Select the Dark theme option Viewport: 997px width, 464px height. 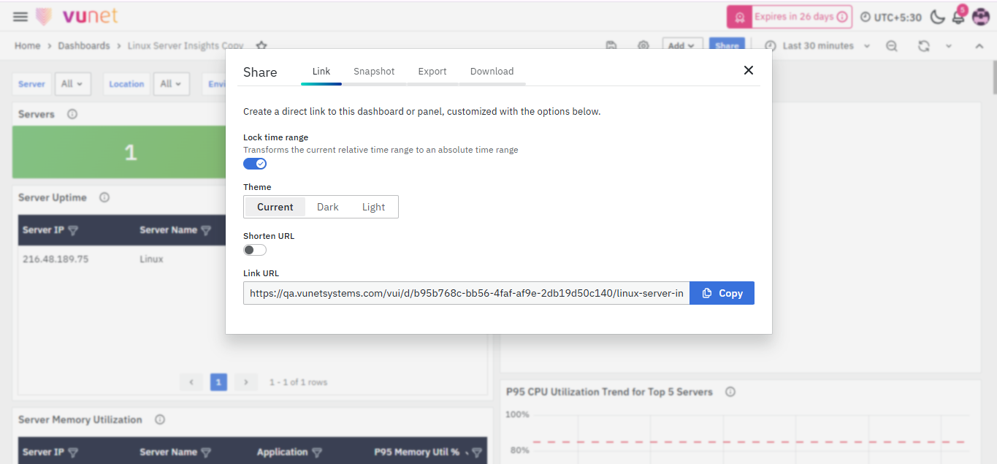pyautogui.click(x=328, y=207)
